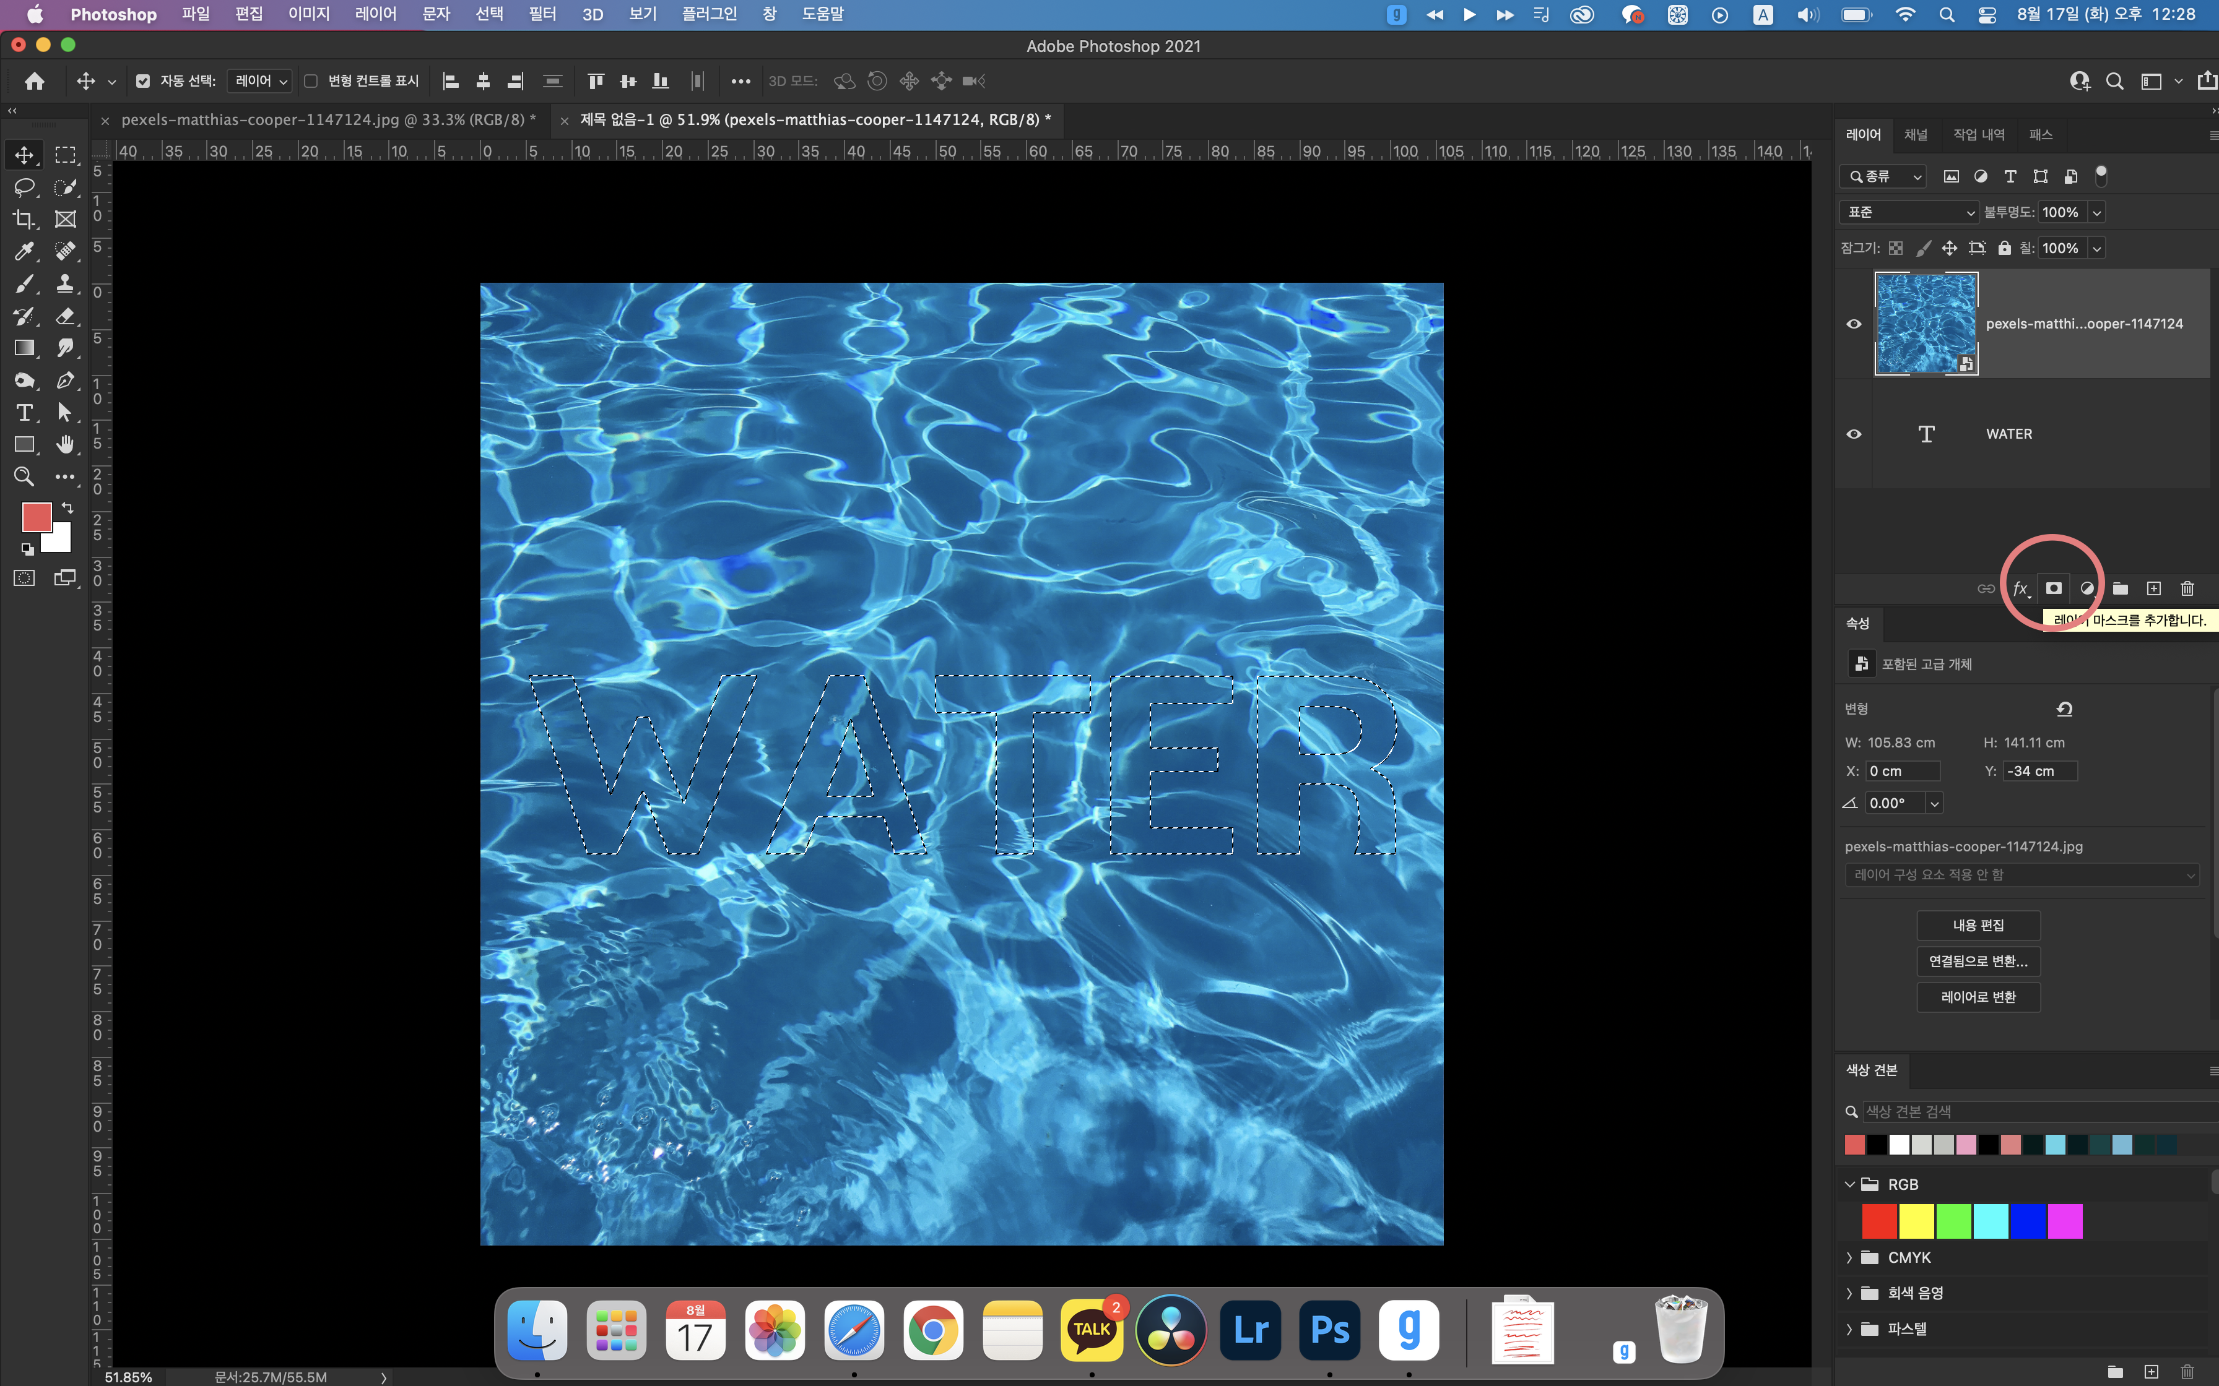Hide the WATER text layer
Image resolution: width=2219 pixels, height=1386 pixels.
[1853, 434]
